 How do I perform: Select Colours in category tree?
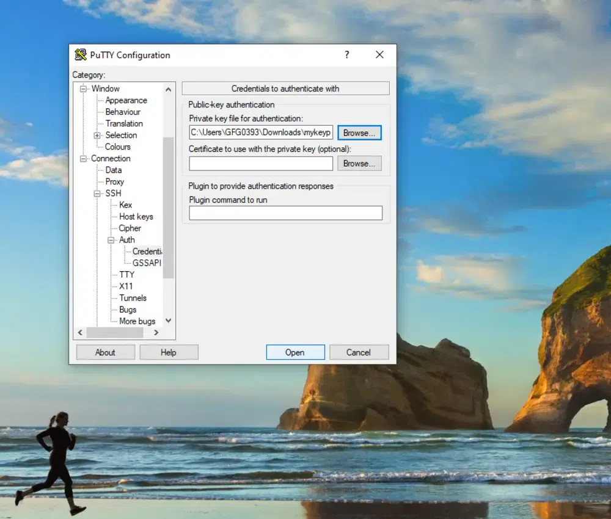point(118,147)
